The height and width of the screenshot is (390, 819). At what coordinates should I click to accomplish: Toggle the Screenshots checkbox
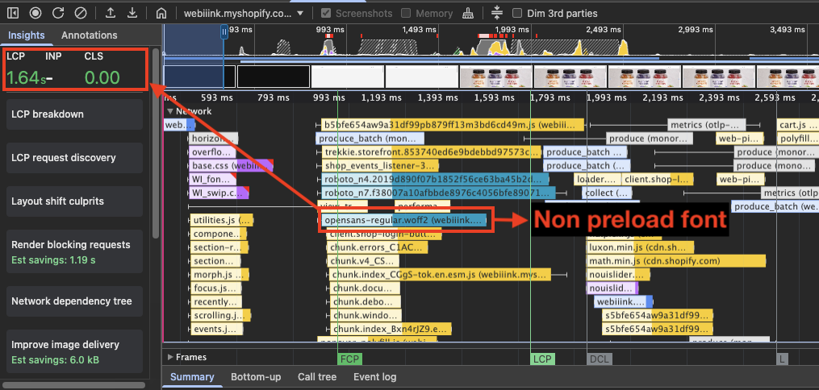tap(325, 14)
